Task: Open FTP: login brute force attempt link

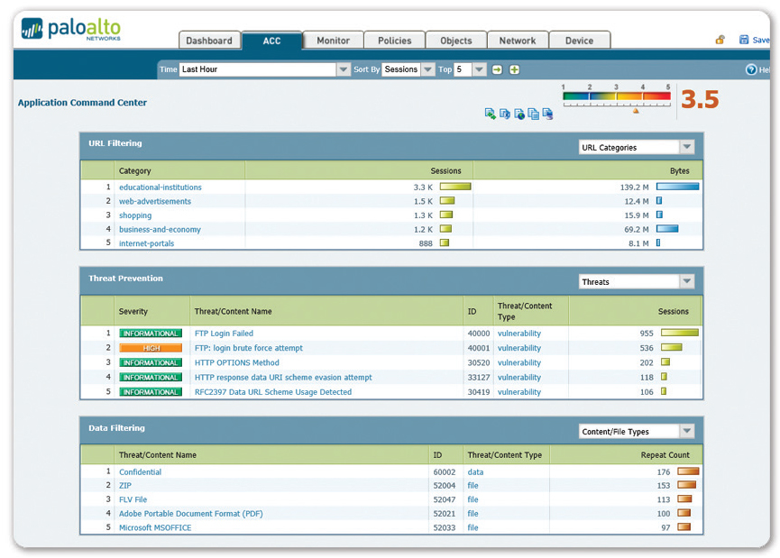Action: (x=249, y=348)
